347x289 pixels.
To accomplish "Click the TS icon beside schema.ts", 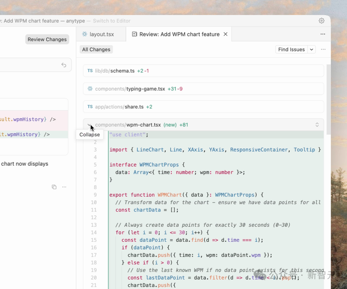I will (90, 71).
